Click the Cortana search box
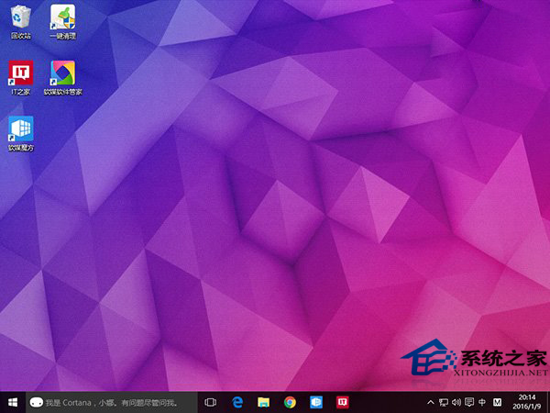 click(x=111, y=402)
